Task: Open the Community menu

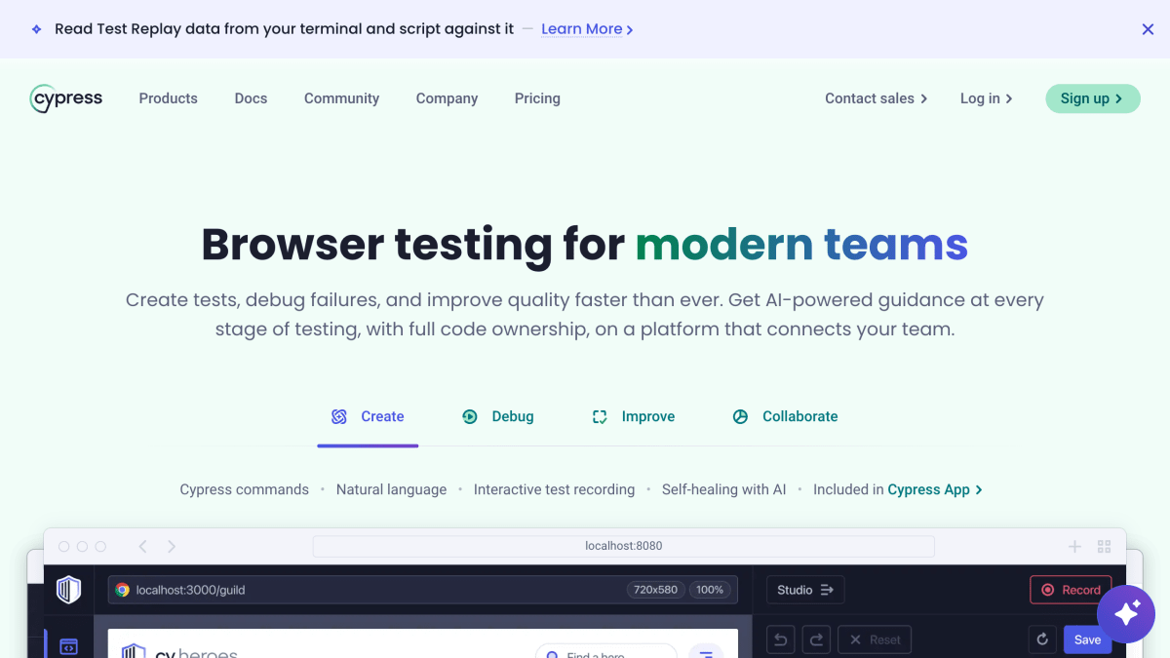Action: click(x=341, y=98)
